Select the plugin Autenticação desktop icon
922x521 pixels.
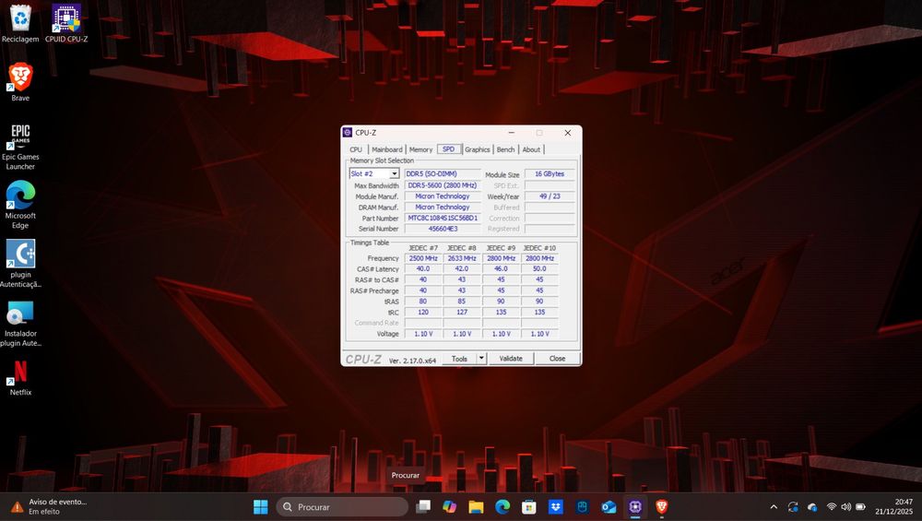click(20, 264)
